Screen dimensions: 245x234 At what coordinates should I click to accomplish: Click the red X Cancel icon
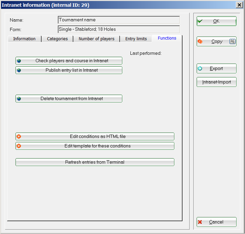(x=200, y=222)
